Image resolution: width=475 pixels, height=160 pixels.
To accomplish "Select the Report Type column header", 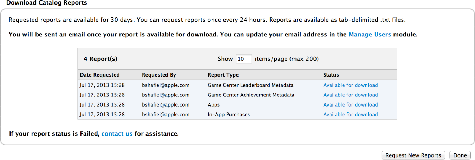I will point(223,75).
